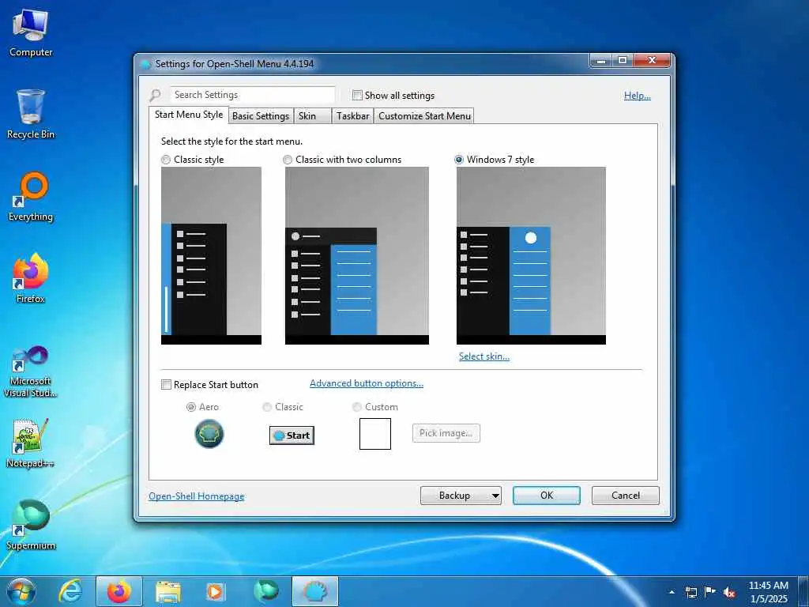
Task: Click the Windows 7 style preview thumbnail
Action: click(x=531, y=255)
